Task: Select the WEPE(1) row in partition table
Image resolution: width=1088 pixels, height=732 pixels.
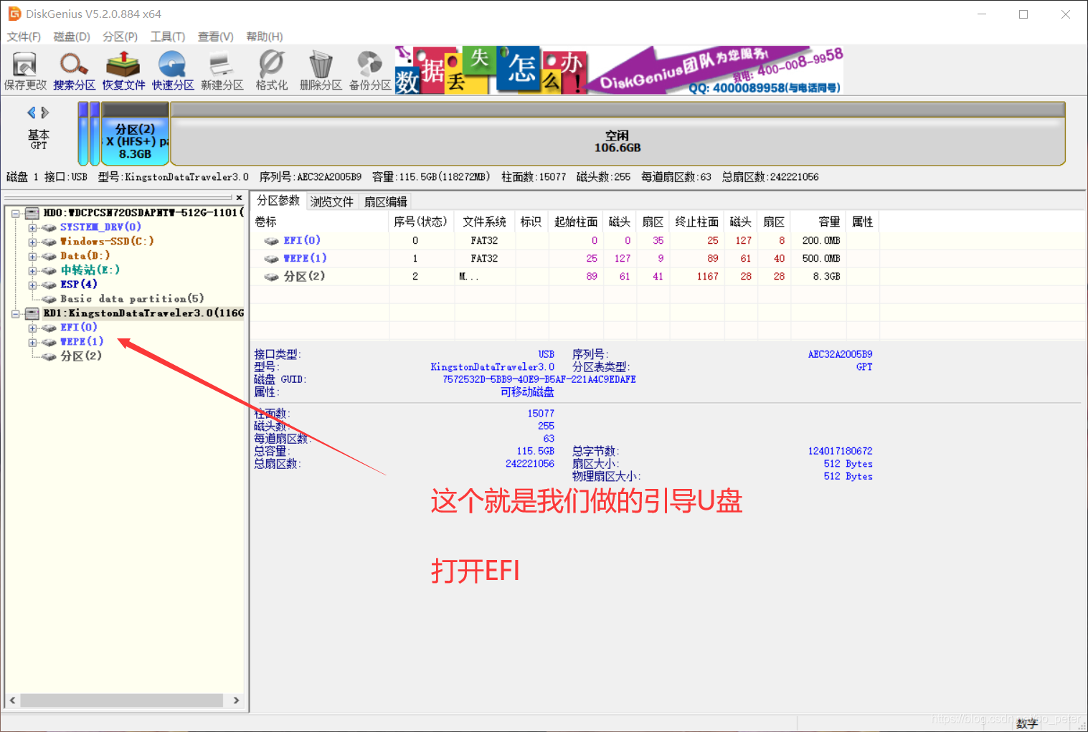Action: pyautogui.click(x=305, y=258)
